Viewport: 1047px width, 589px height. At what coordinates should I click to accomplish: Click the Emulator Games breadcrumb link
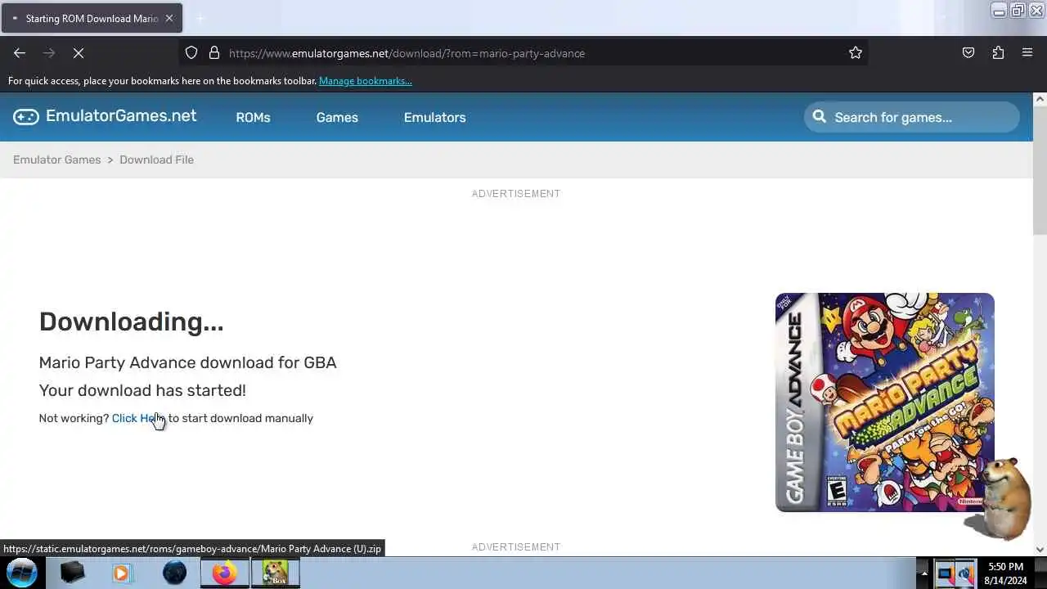[x=56, y=160]
